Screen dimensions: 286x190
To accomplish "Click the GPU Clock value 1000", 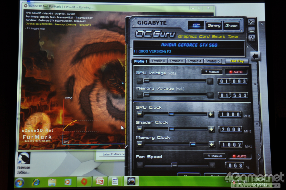I will pyautogui.click(x=230, y=115).
